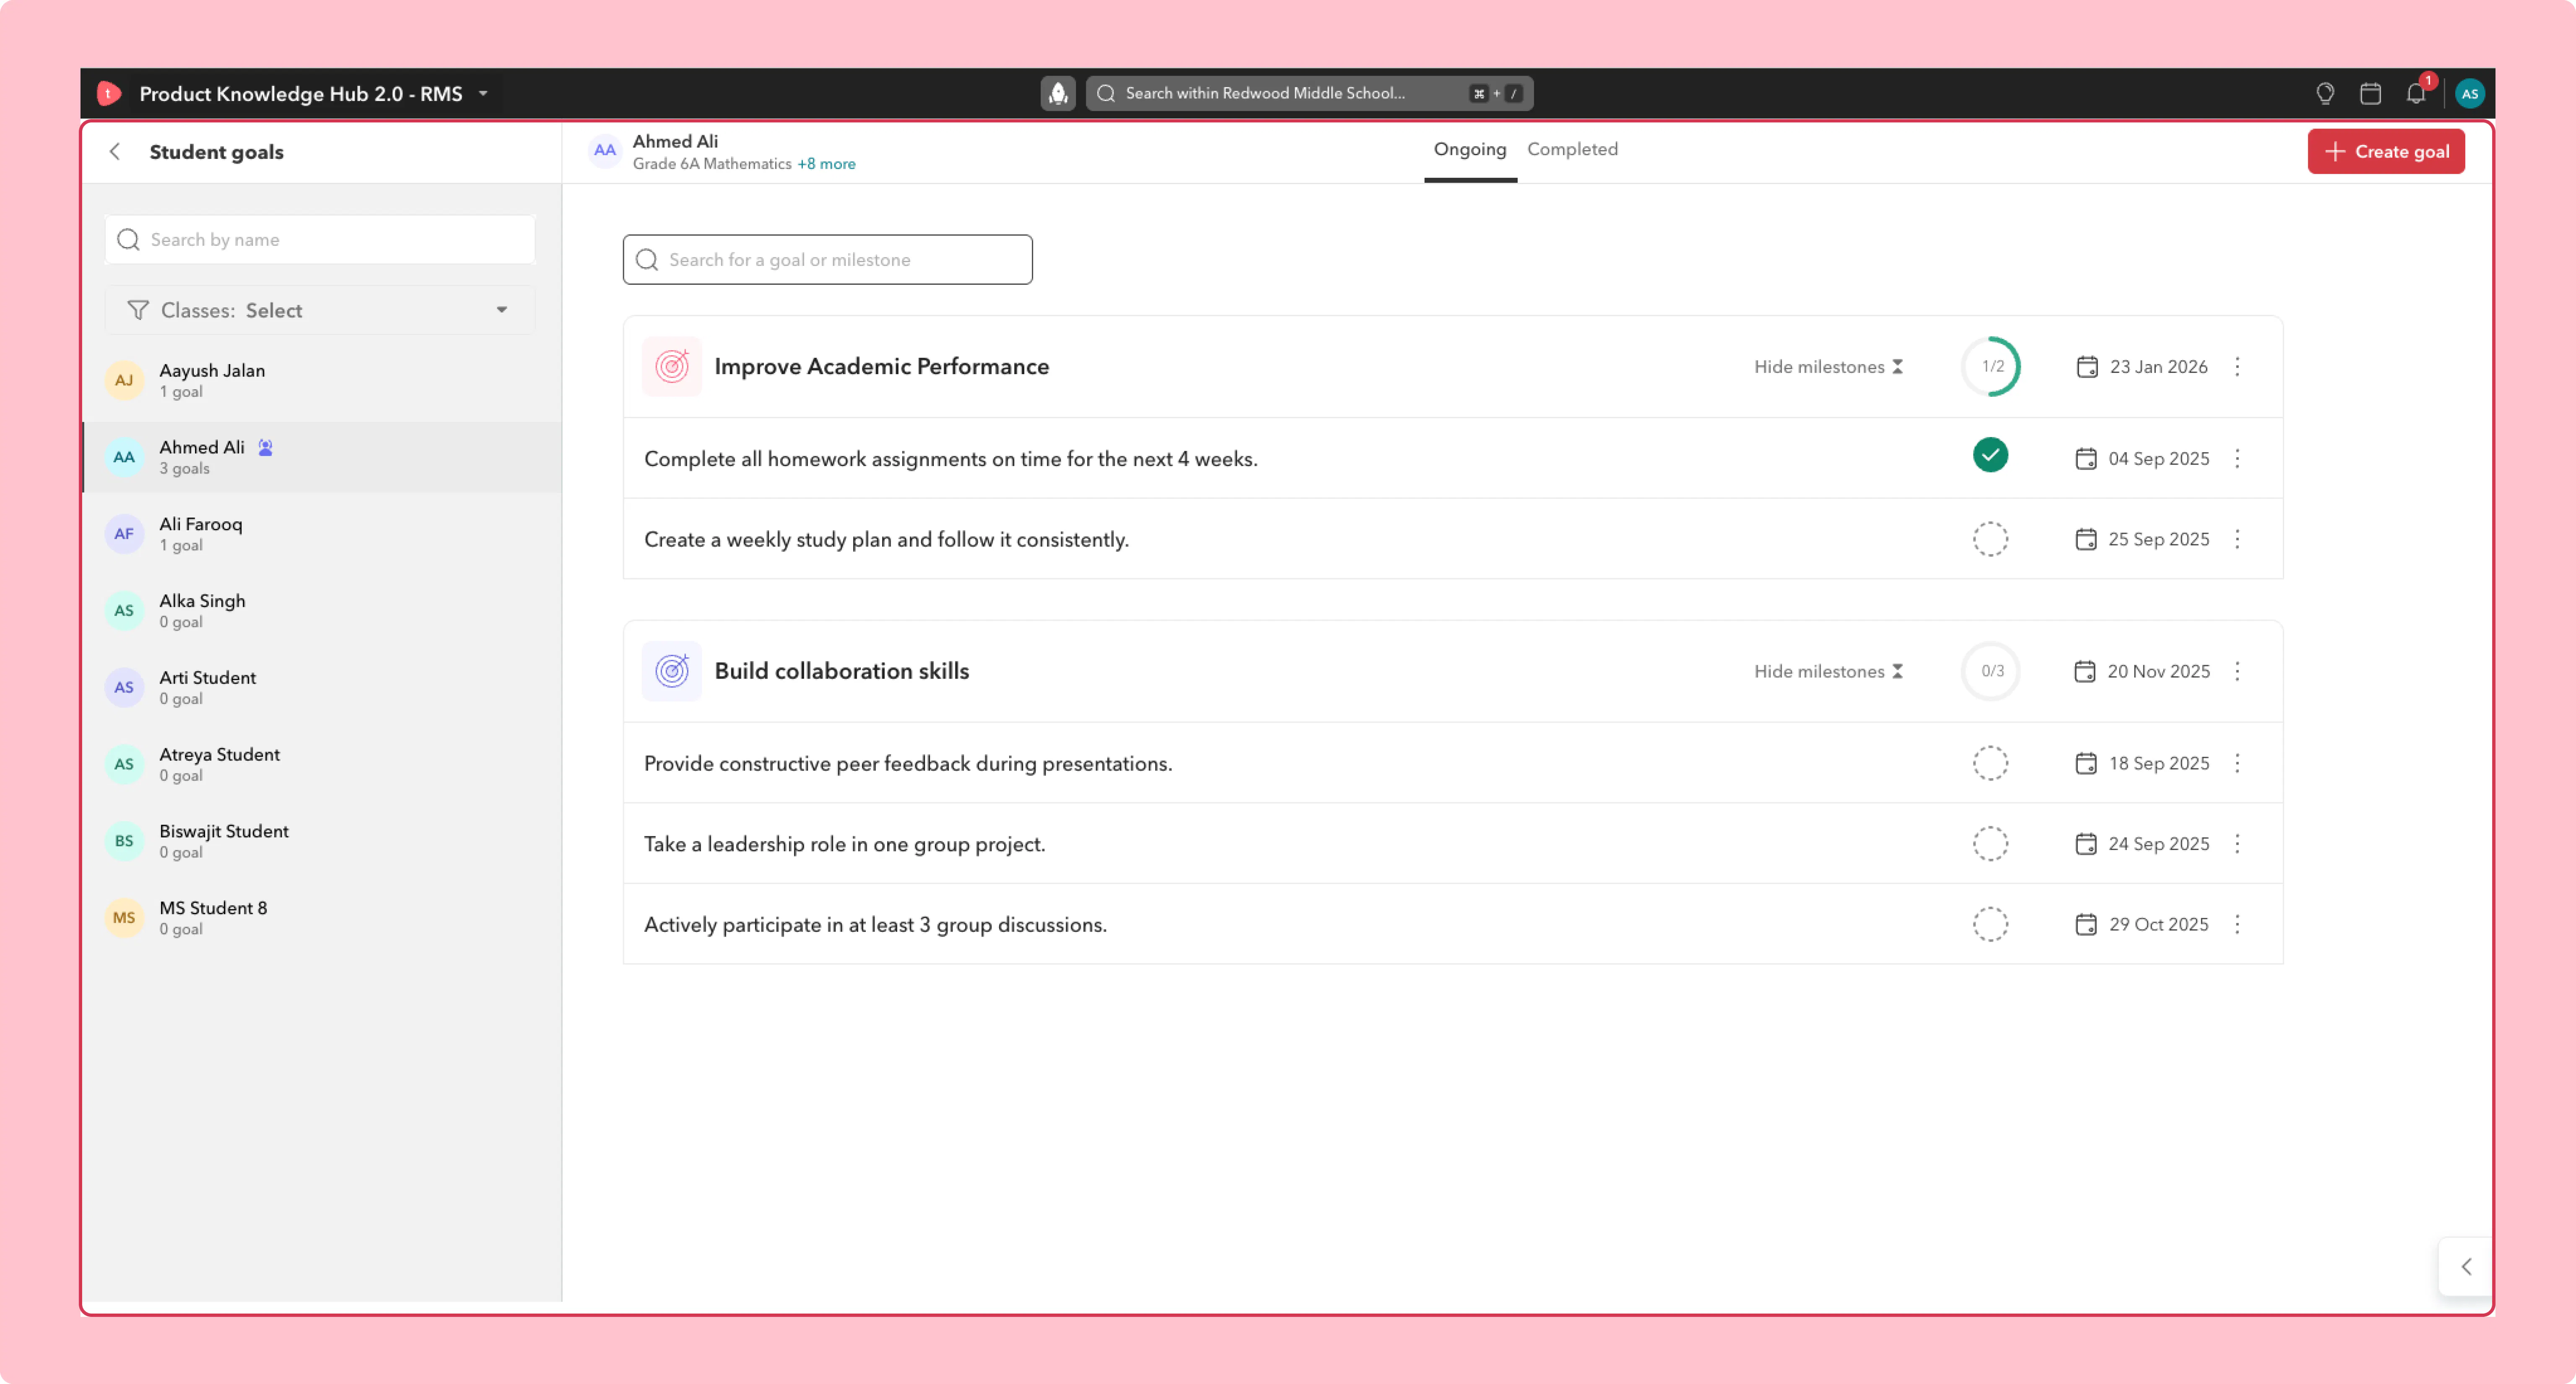Select student Aayush Jalan

(321, 380)
